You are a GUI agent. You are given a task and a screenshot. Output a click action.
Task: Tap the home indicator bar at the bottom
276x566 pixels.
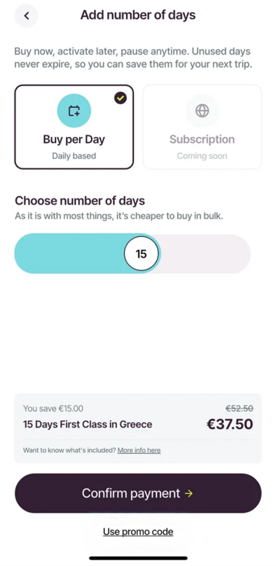138,558
